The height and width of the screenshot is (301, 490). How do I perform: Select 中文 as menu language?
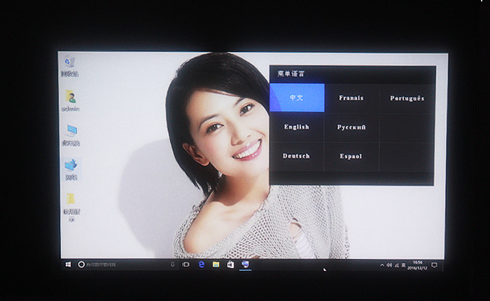point(297,98)
